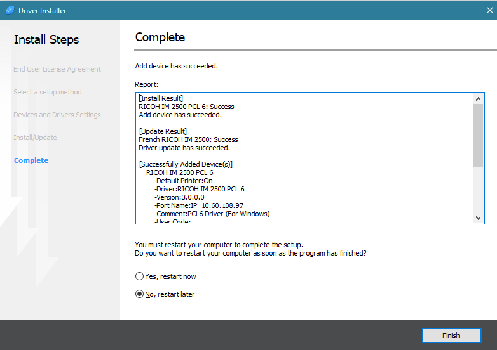Click the 'Install Steps' heading

(x=46, y=40)
